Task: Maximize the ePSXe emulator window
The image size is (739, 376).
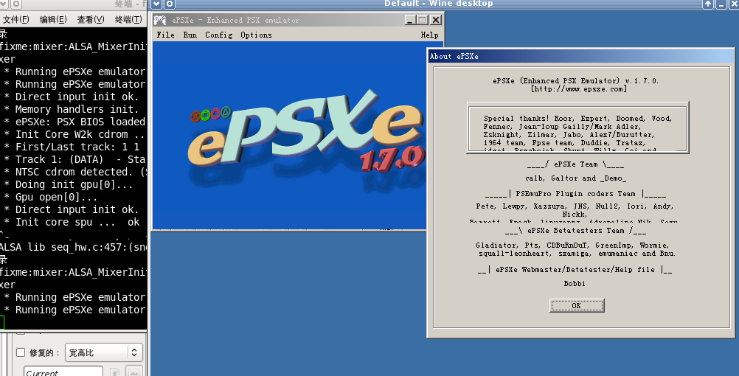Action: click(x=423, y=20)
